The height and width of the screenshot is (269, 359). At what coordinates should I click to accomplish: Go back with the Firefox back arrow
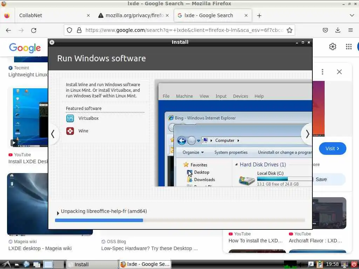(8, 30)
